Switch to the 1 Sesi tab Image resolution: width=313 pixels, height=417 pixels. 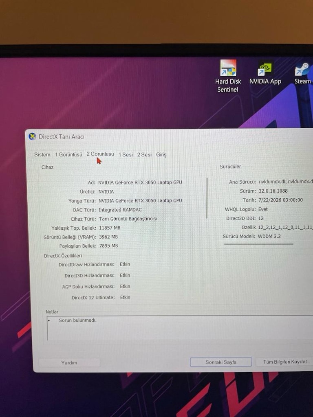126,154
